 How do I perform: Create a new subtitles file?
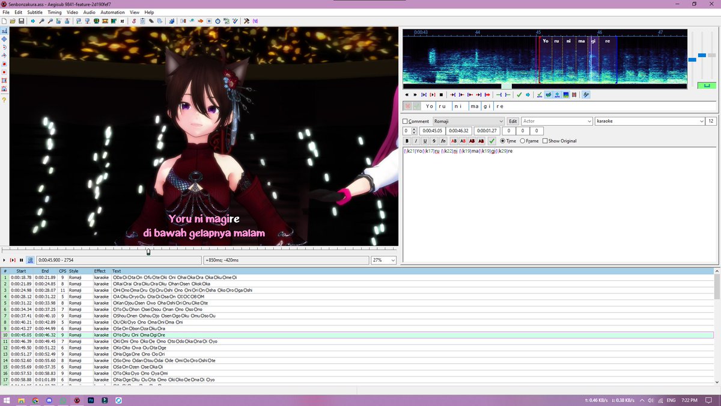point(4,21)
